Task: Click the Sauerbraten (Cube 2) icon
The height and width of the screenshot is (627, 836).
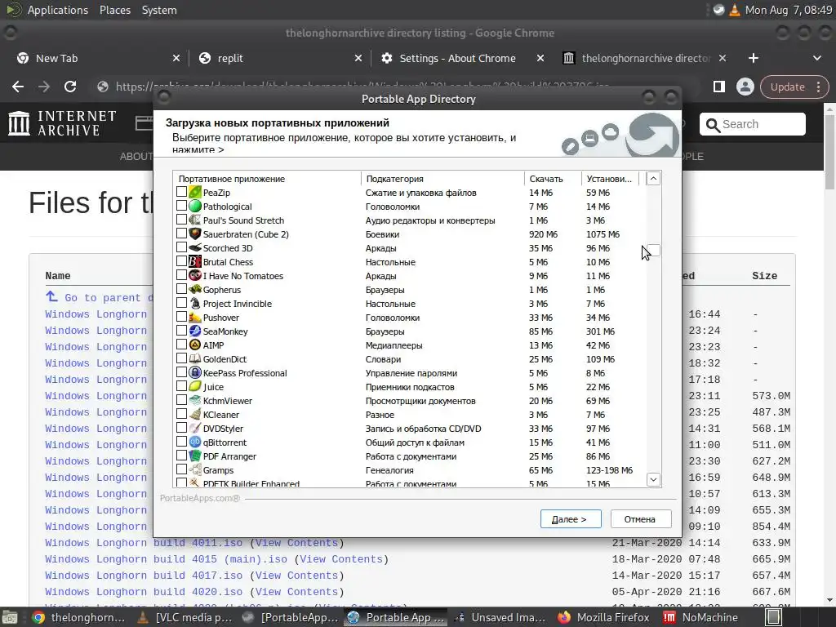Action: (195, 233)
